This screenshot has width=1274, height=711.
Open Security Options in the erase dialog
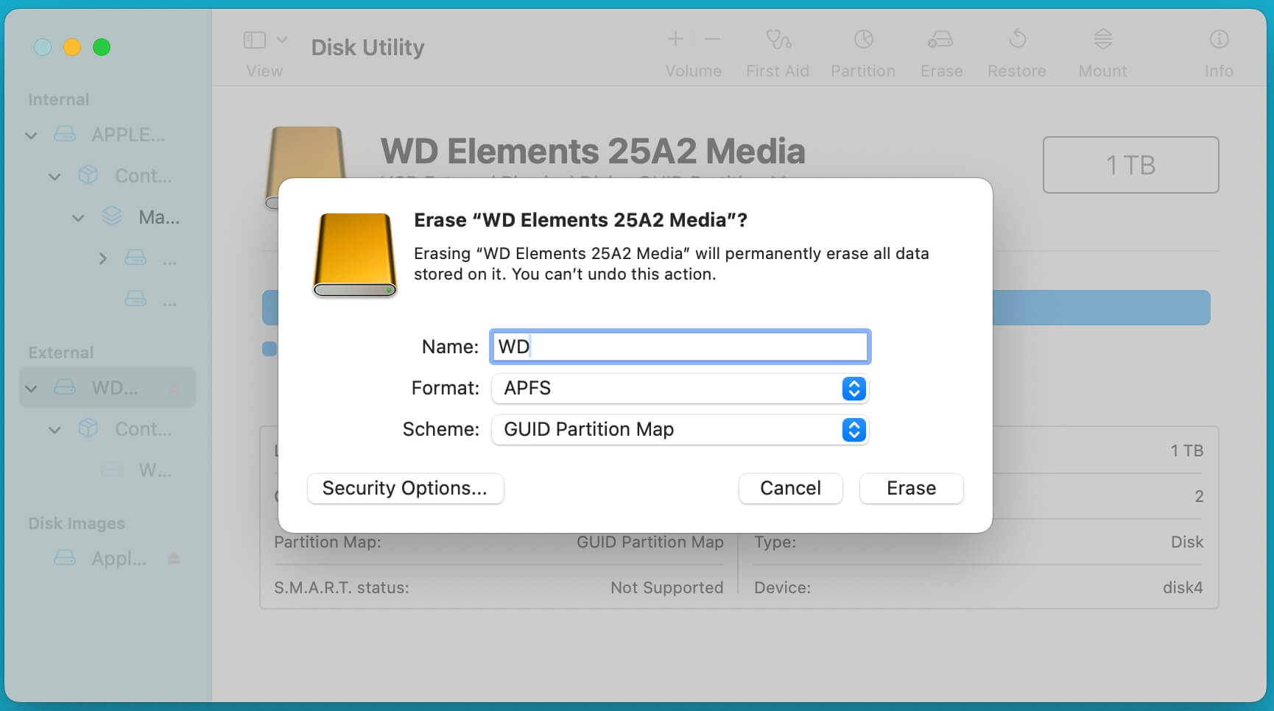pyautogui.click(x=405, y=488)
